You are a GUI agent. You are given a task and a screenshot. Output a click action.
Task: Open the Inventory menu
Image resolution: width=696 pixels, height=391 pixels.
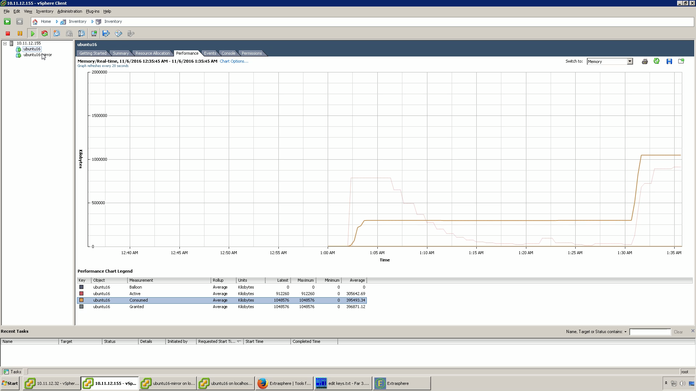[45, 11]
